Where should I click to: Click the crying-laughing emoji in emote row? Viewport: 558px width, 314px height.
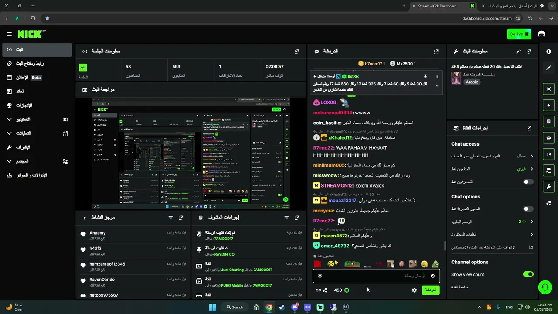coord(424,264)
